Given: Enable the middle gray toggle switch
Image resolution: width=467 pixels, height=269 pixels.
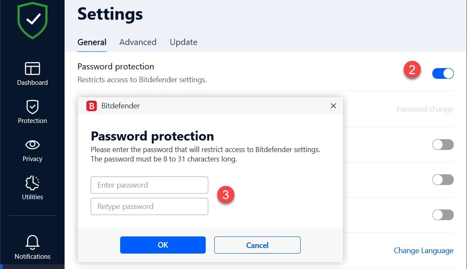Looking at the screenshot, I should pyautogui.click(x=443, y=179).
